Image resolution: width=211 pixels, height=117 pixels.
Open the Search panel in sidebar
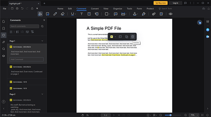[4, 49]
